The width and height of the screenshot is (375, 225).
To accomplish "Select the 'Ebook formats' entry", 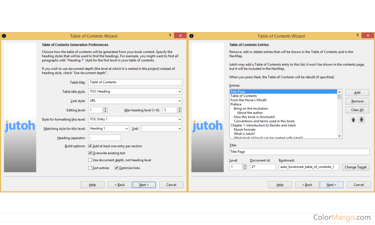I will click(x=244, y=130).
